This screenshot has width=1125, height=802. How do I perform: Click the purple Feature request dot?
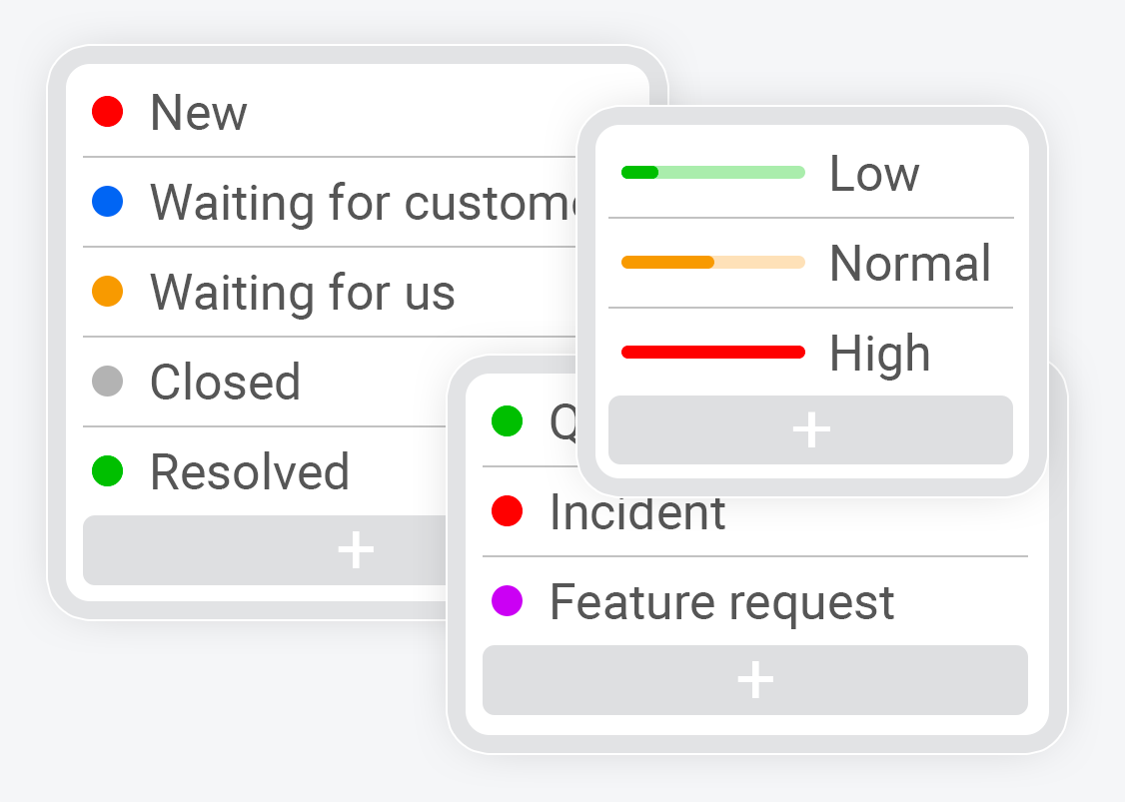pos(508,601)
